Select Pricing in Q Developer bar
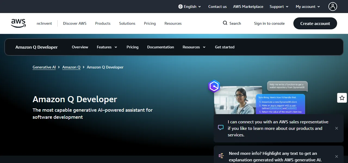Image resolution: width=348 pixels, height=163 pixels. click(132, 47)
